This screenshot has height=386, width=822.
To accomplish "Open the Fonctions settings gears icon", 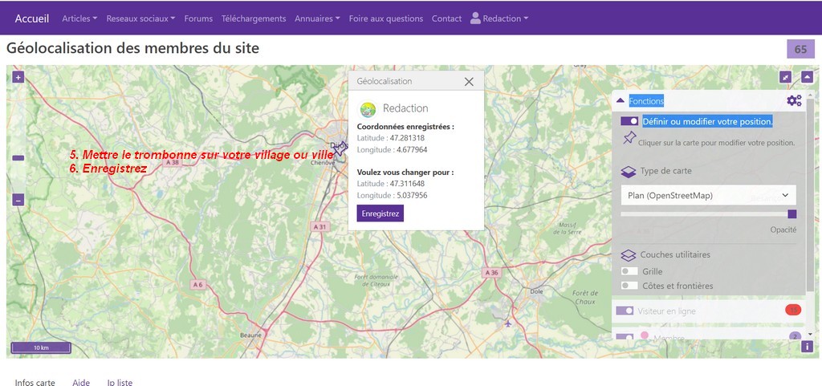I will (x=793, y=101).
